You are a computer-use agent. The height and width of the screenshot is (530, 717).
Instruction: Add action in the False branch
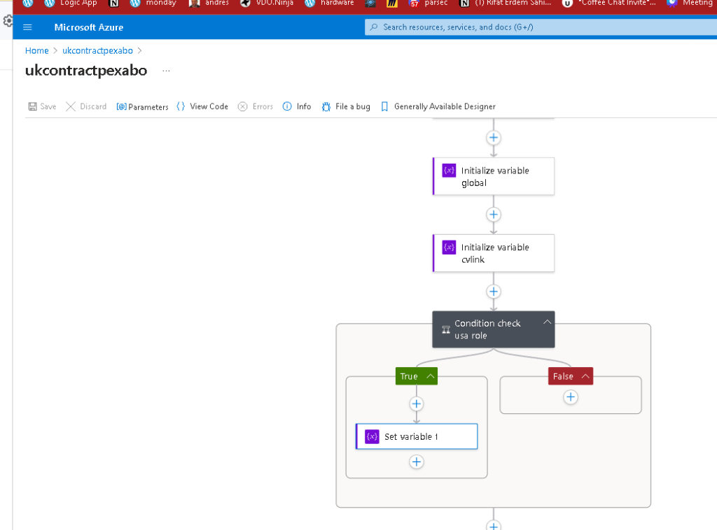[570, 397]
